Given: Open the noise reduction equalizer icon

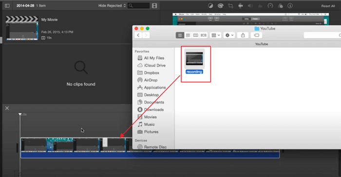Looking at the screenshot, I should [260, 6].
